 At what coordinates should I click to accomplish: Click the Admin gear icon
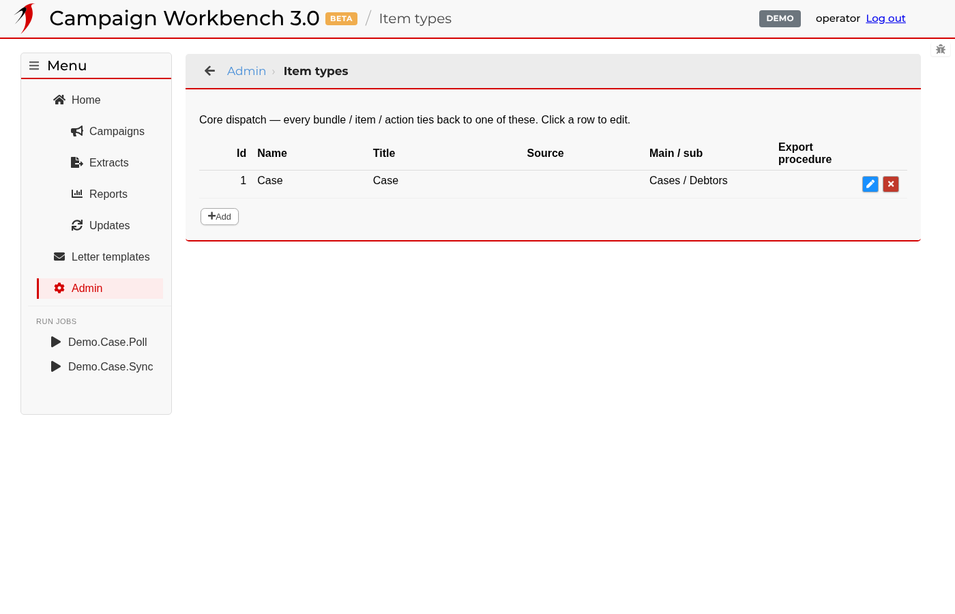coord(59,288)
